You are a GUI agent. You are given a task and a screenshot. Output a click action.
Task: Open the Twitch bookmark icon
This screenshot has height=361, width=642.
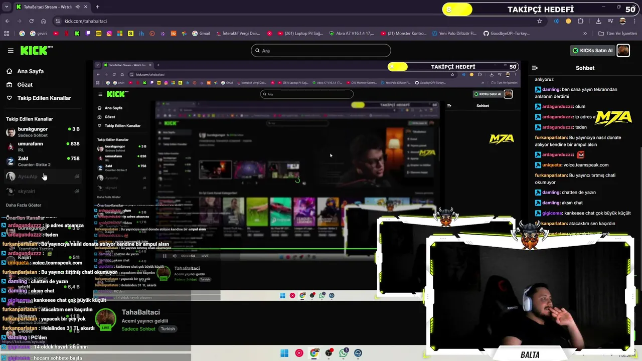click(x=88, y=34)
